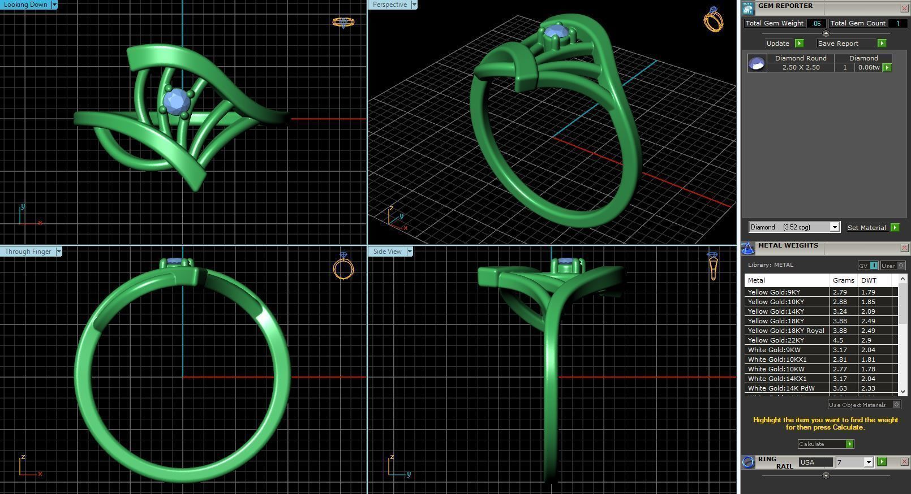
Task: Toggle the GV library switch
Action: click(x=868, y=266)
